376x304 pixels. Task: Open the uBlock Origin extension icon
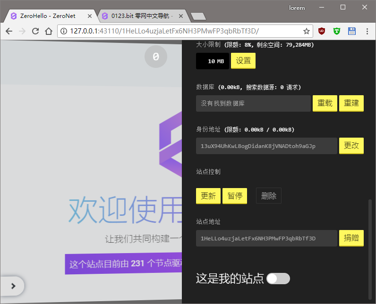tap(322, 31)
